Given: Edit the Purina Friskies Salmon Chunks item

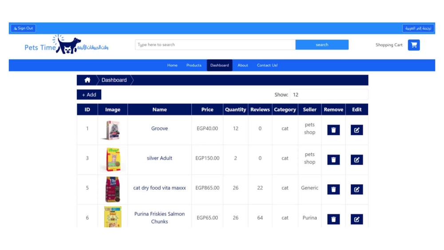Looking at the screenshot, I should 357,219.
